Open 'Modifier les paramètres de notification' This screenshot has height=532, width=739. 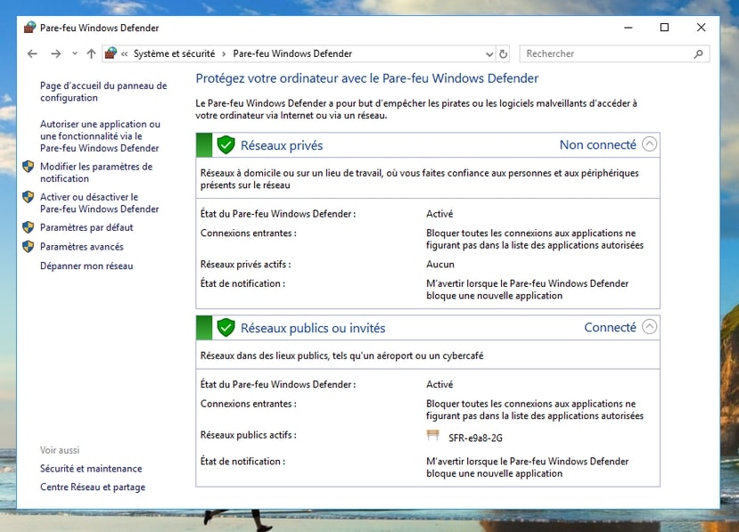click(96, 173)
